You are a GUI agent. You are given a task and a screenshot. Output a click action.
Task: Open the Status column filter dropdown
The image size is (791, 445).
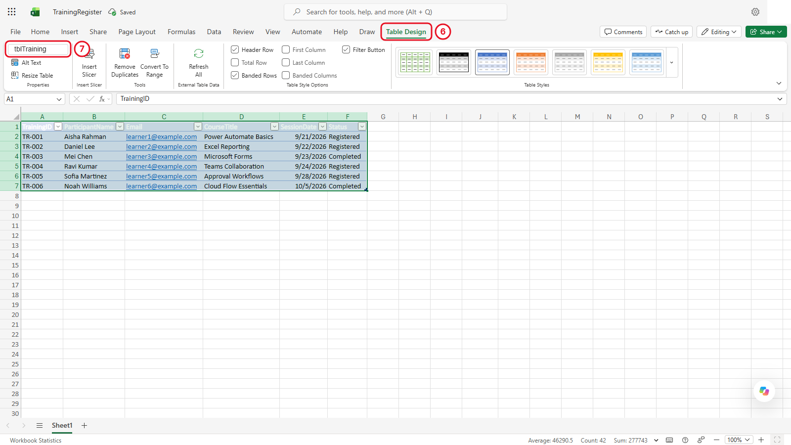362,127
